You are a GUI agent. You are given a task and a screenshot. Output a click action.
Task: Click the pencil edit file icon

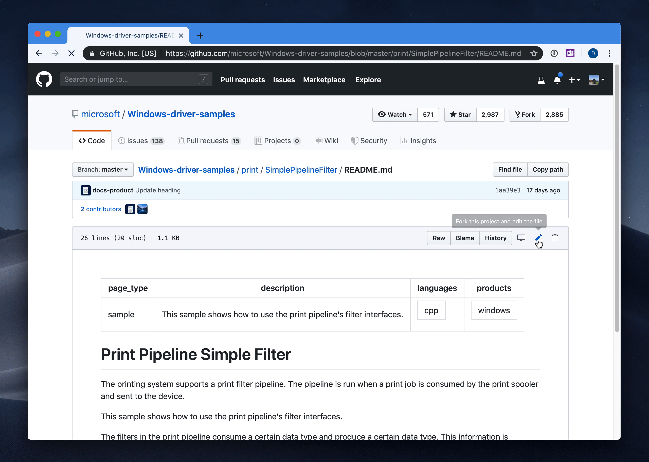coord(538,238)
